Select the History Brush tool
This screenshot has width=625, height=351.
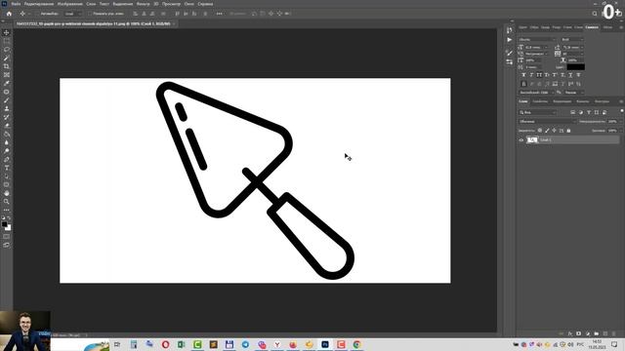point(7,117)
